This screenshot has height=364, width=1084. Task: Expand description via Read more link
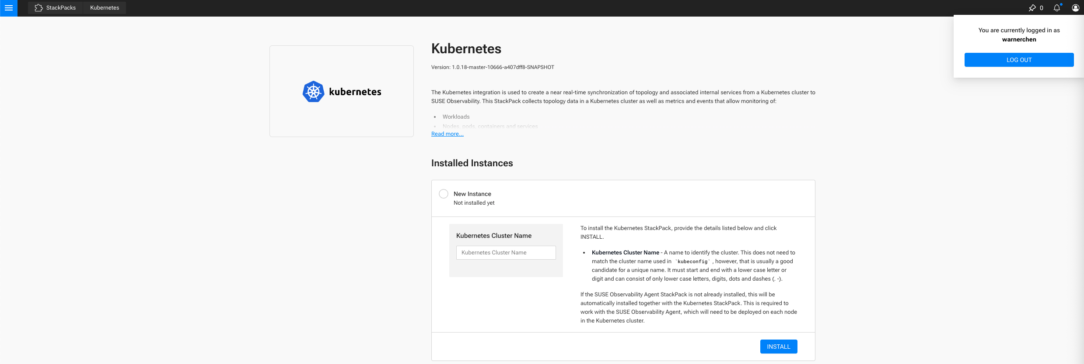tap(447, 134)
